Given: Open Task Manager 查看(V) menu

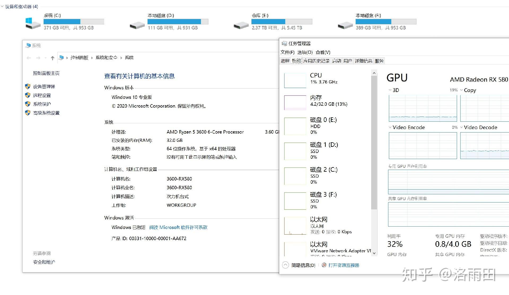Looking at the screenshot, I should click(323, 52).
